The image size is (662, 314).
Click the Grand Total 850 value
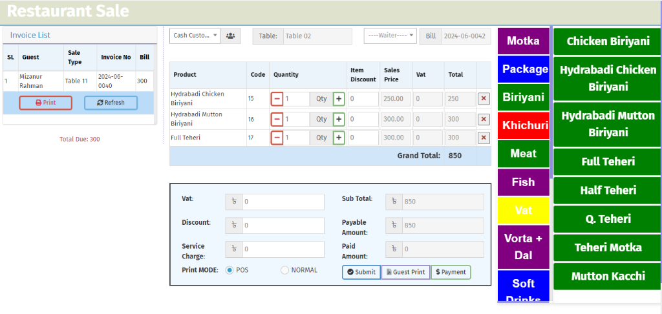(454, 156)
